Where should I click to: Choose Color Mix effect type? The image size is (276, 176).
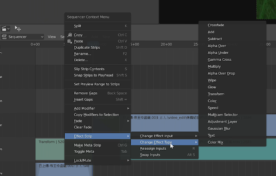[x=215, y=142]
